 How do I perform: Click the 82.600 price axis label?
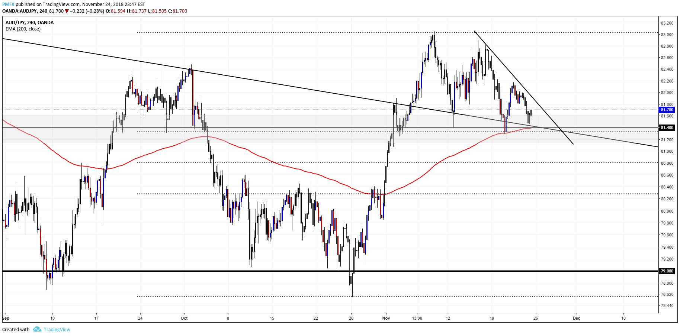(x=667, y=58)
